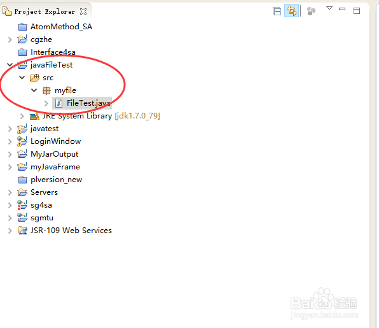
Task: Expand the cgzhe project
Action: (x=10, y=39)
